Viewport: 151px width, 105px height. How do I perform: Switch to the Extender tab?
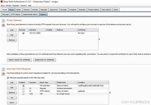click(x=82, y=10)
